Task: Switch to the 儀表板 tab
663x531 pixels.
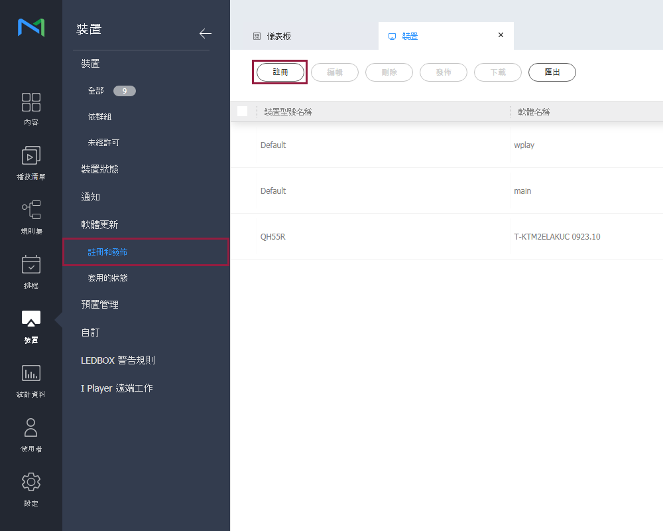Action: pos(278,37)
